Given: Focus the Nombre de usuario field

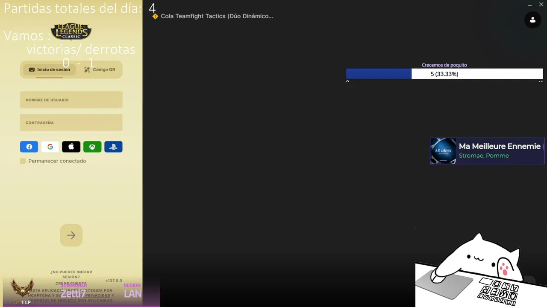Looking at the screenshot, I should [x=71, y=100].
